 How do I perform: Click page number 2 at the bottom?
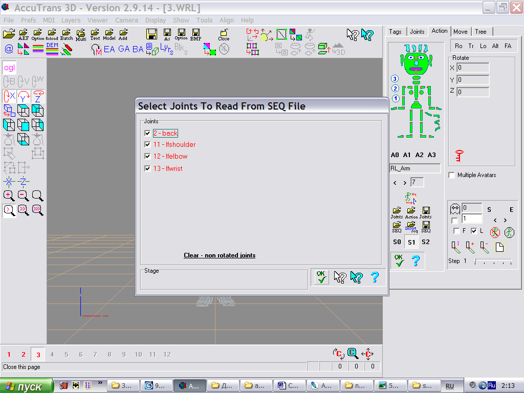point(24,354)
